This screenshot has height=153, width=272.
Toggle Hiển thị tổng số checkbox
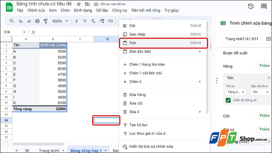(x=228, y=100)
